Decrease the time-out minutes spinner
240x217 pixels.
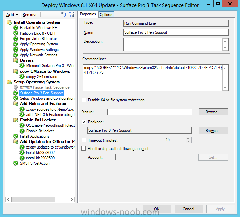tap(188, 141)
